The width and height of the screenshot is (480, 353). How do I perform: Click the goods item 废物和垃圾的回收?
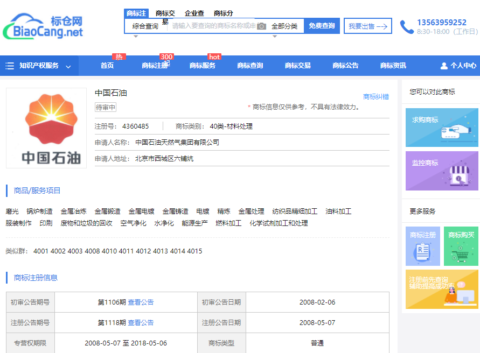pyautogui.click(x=86, y=223)
